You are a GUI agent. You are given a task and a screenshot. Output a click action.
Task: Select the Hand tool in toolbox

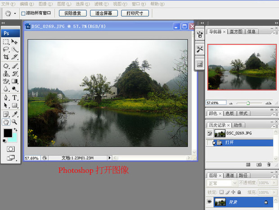[x=6, y=122]
